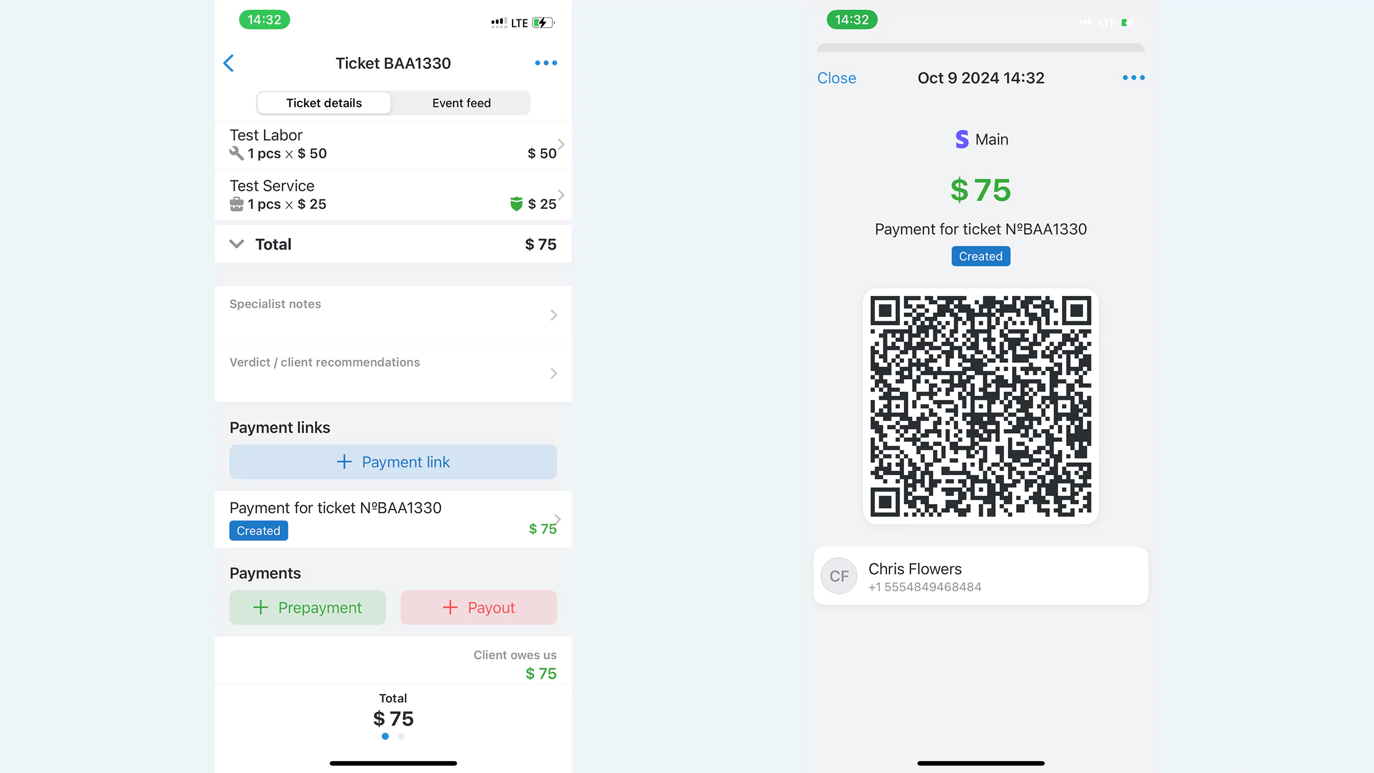This screenshot has height=773, width=1374.
Task: Tap the Add Payment link button
Action: pyautogui.click(x=392, y=462)
